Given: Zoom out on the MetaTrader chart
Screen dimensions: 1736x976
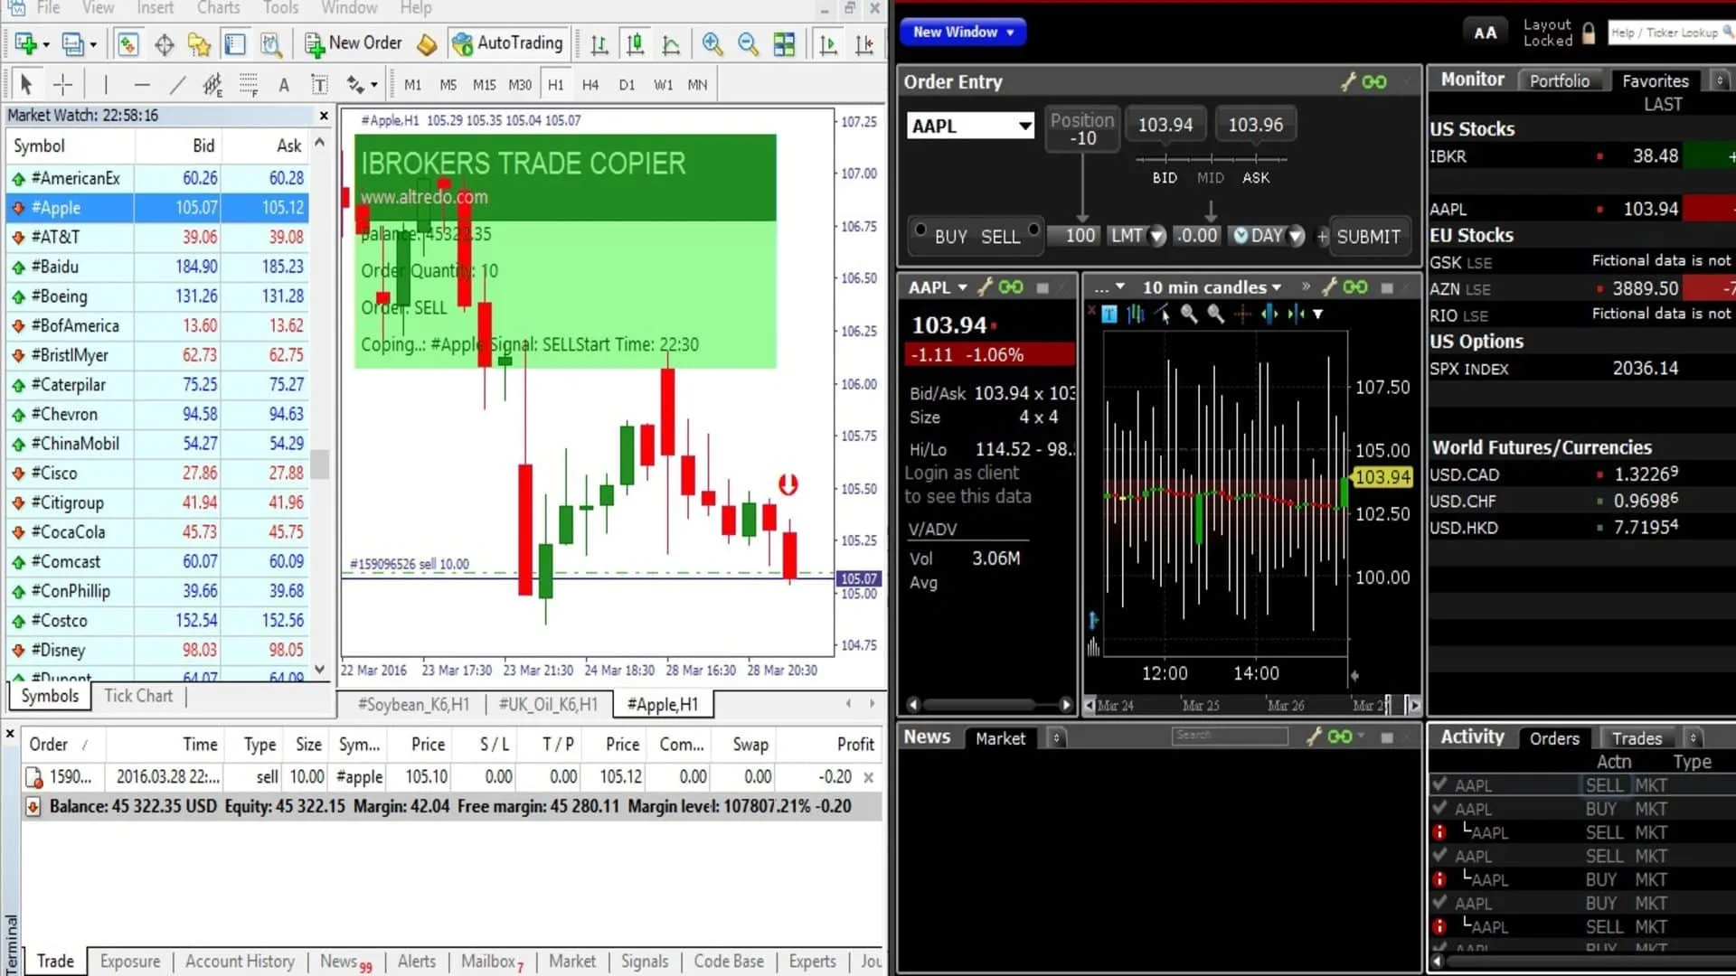Looking at the screenshot, I should point(748,43).
